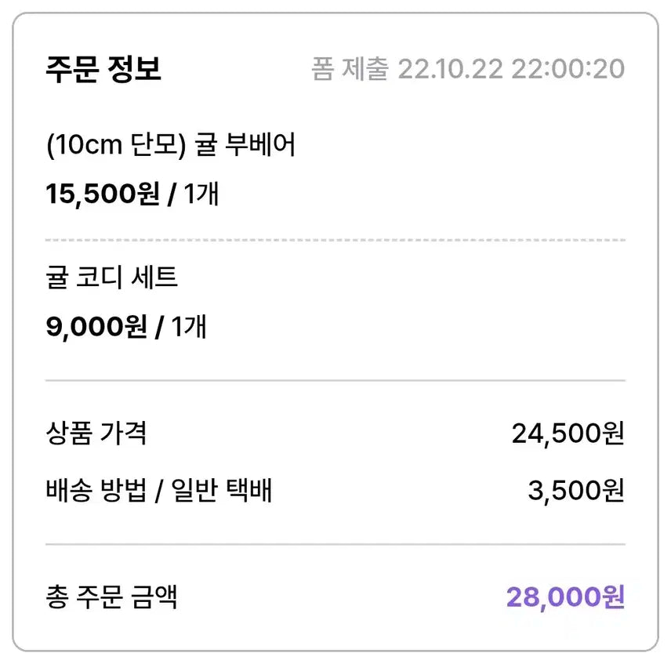Click the dashed divider between the items
Screen dimensions: 671x671
(x=335, y=240)
